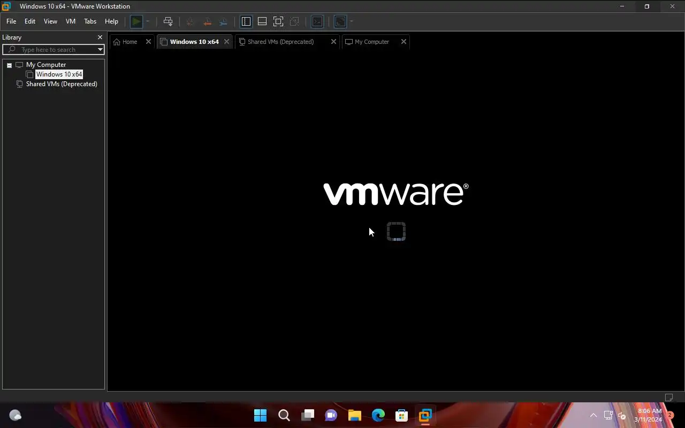This screenshot has height=428, width=685.
Task: Open the library search filter dropdown
Action: [100, 50]
